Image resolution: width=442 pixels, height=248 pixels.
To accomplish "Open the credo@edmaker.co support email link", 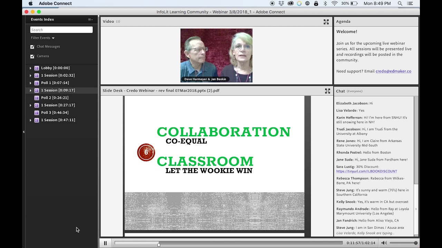I will 393,71.
